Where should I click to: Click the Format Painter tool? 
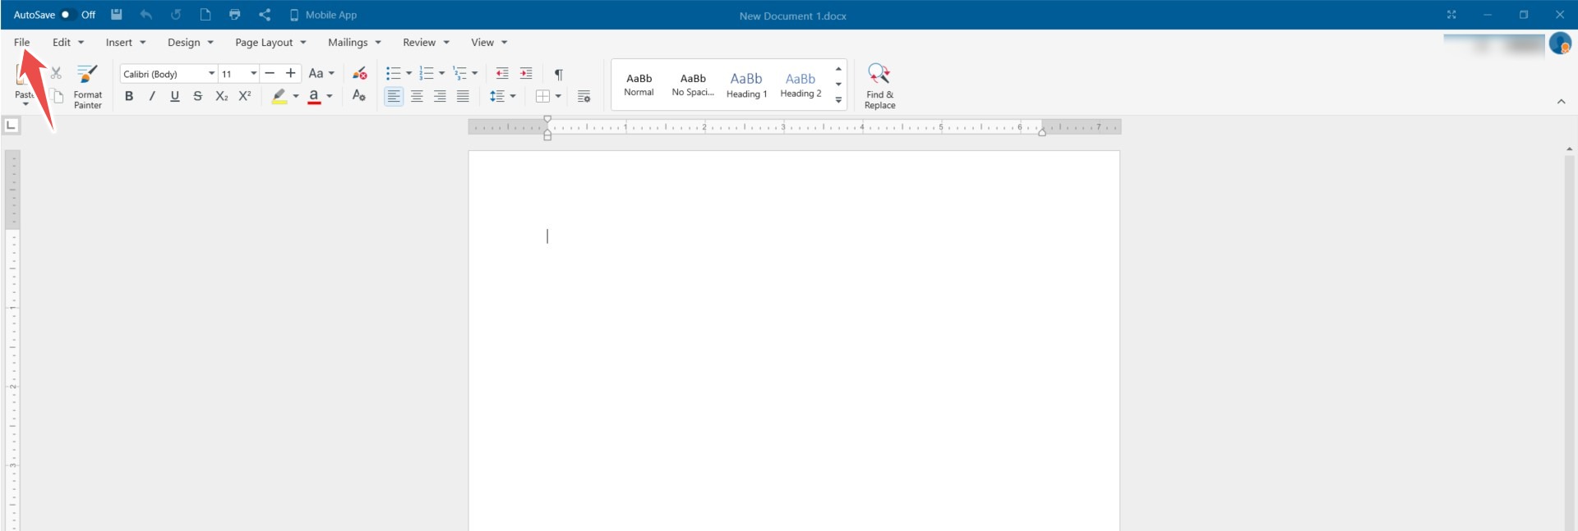pos(87,85)
